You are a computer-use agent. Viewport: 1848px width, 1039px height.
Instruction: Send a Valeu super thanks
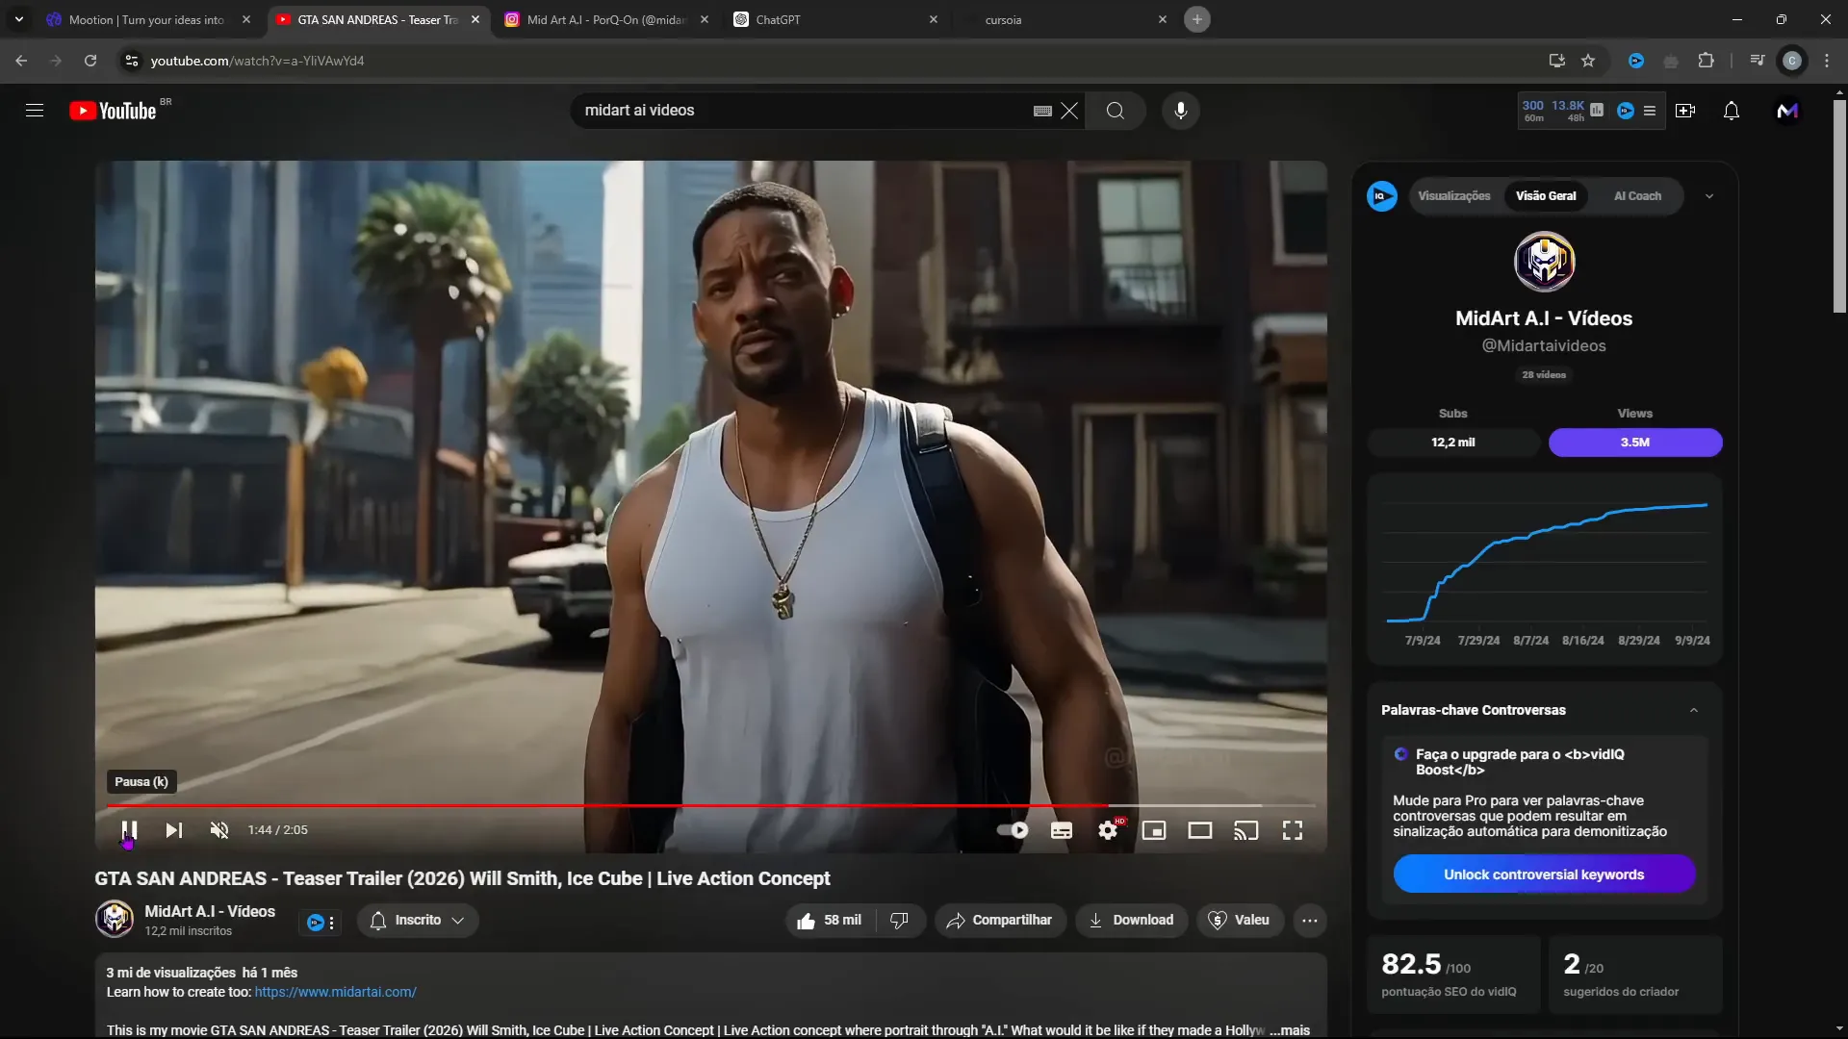pos(1240,921)
